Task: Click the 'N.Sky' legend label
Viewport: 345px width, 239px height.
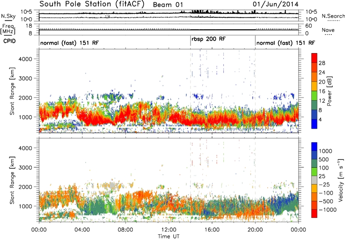Action: (8, 16)
